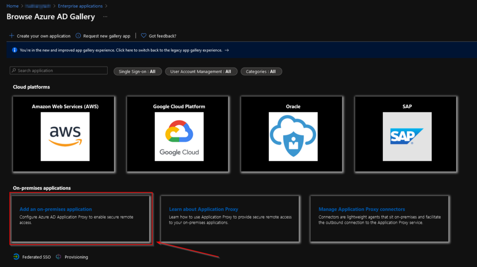Click the SAP logo image
The height and width of the screenshot is (267, 477).
pos(407,137)
